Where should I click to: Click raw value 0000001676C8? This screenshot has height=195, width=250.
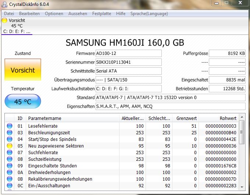(221, 166)
